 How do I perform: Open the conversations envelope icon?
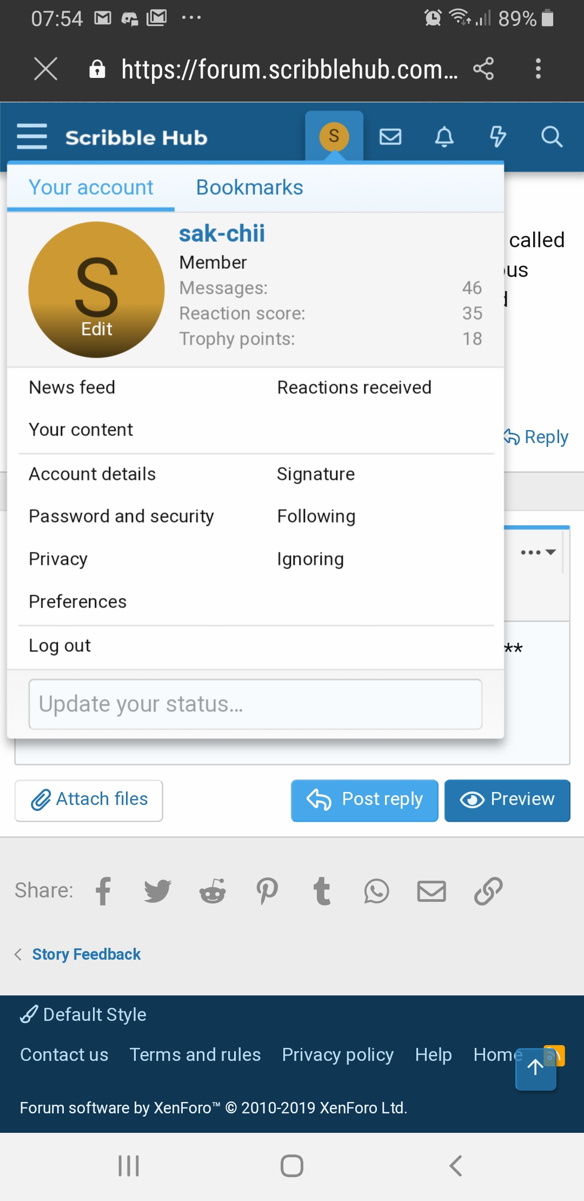click(390, 137)
